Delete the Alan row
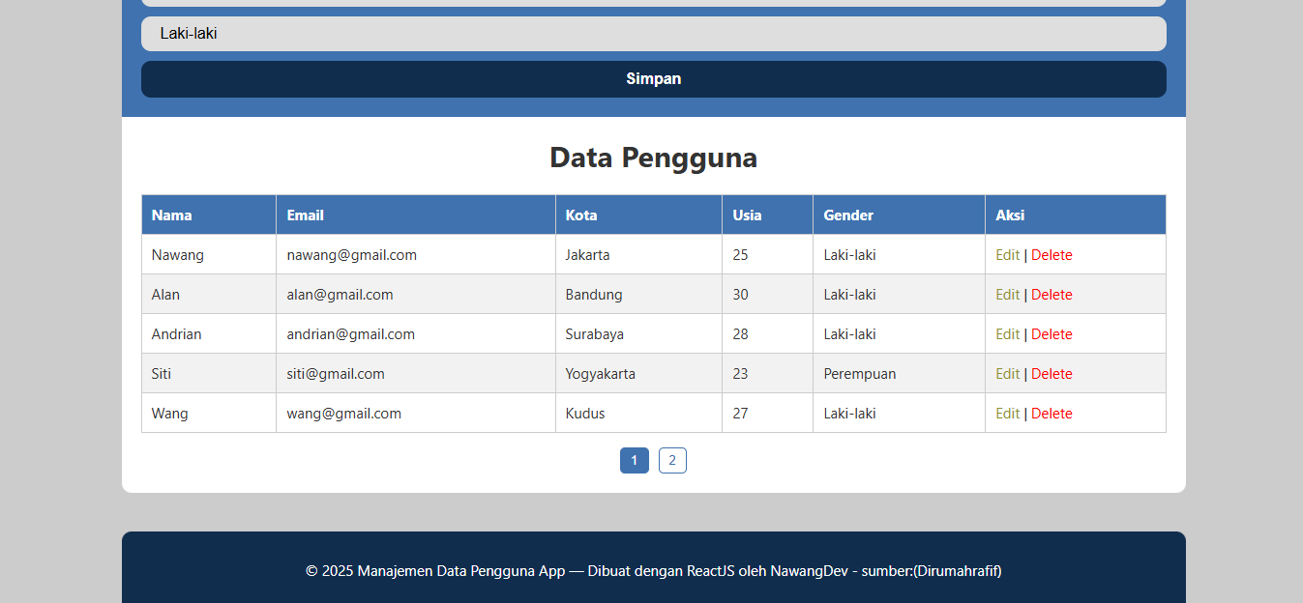 (1051, 295)
